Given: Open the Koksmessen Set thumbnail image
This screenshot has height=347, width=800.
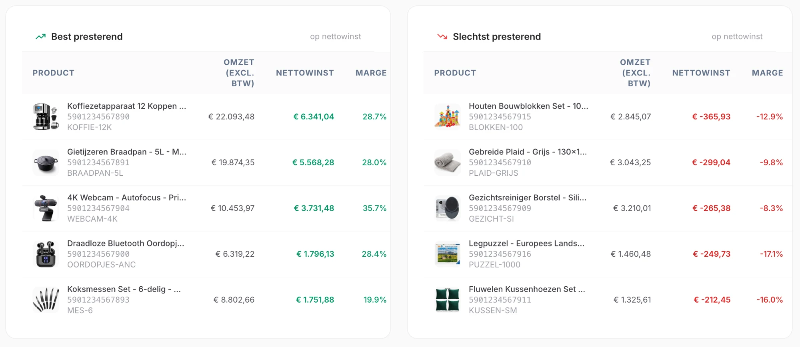Looking at the screenshot, I should 46,299.
